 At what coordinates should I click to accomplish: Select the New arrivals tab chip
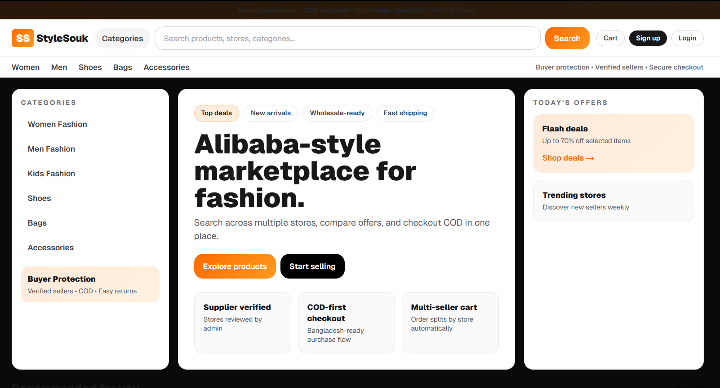click(x=271, y=113)
